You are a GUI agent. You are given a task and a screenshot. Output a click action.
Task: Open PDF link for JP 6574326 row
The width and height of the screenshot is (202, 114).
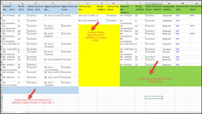178,16
